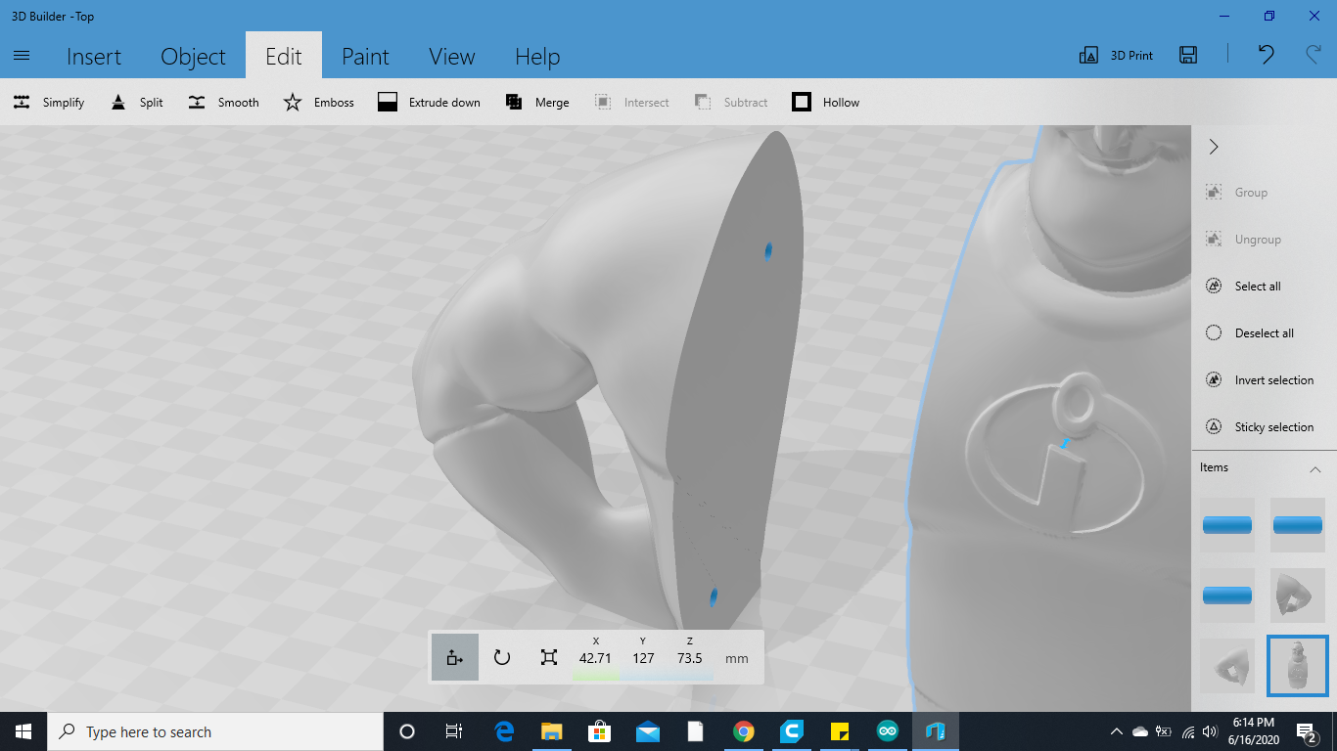Open the hamburger menu
Screen dimensions: 1337x751
(22, 55)
